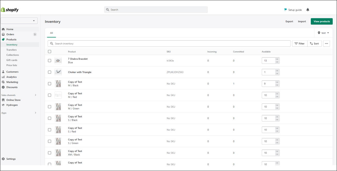This screenshot has width=337, height=171.
Task: Tick the select-all checkbox in table header
Action: click(x=49, y=51)
